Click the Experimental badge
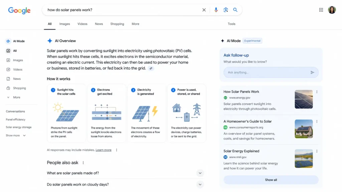This screenshot has width=342, height=192. pyautogui.click(x=252, y=41)
